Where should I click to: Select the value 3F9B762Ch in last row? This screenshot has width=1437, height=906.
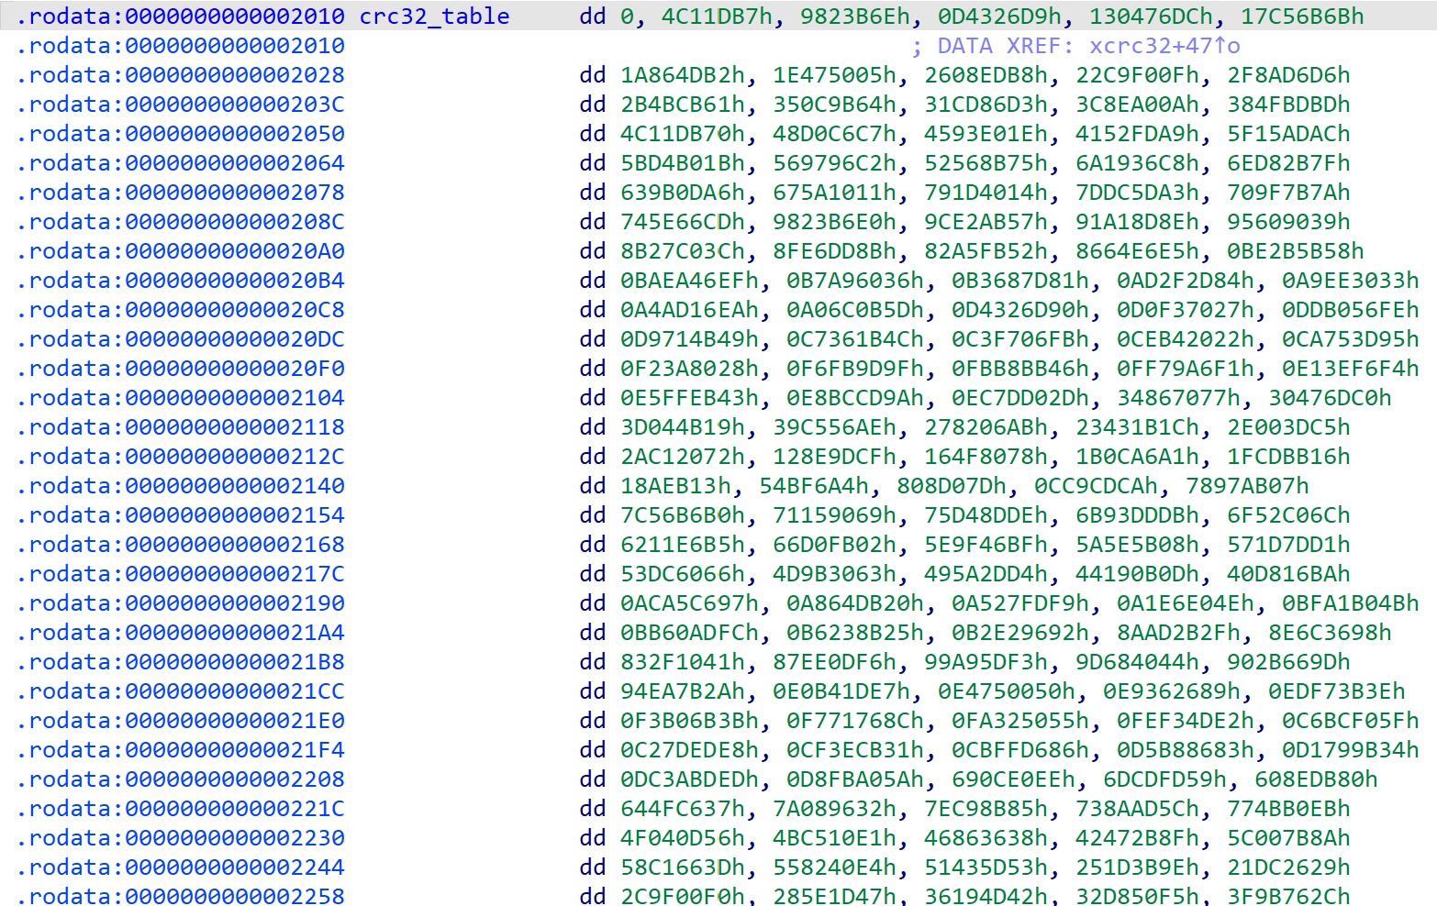(1288, 895)
